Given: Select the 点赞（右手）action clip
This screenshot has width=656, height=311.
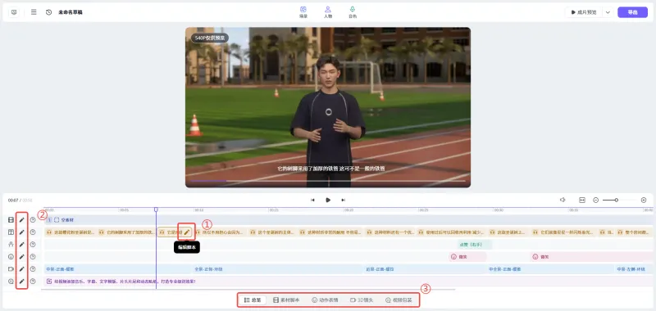Looking at the screenshot, I should pos(475,244).
